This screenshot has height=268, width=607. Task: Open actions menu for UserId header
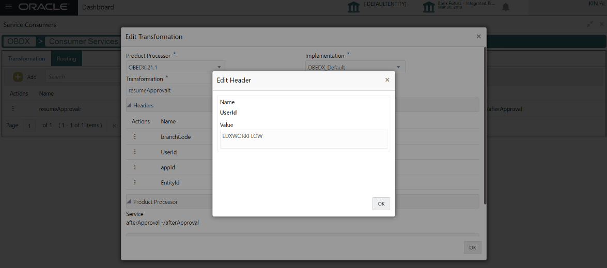135,152
